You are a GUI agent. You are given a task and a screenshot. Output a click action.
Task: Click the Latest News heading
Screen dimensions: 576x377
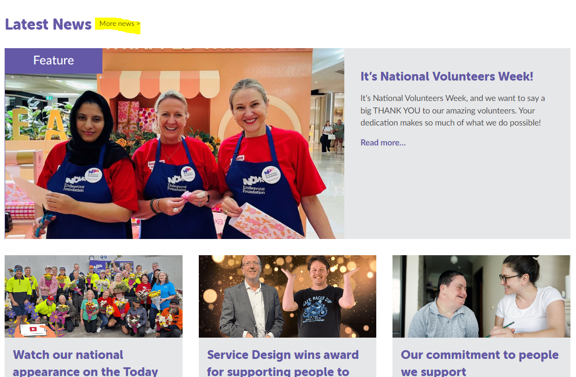click(48, 24)
